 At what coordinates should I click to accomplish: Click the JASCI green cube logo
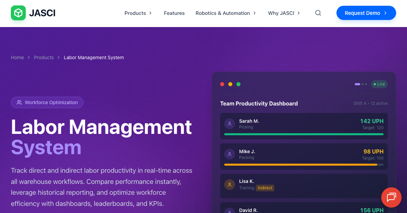(x=18, y=13)
